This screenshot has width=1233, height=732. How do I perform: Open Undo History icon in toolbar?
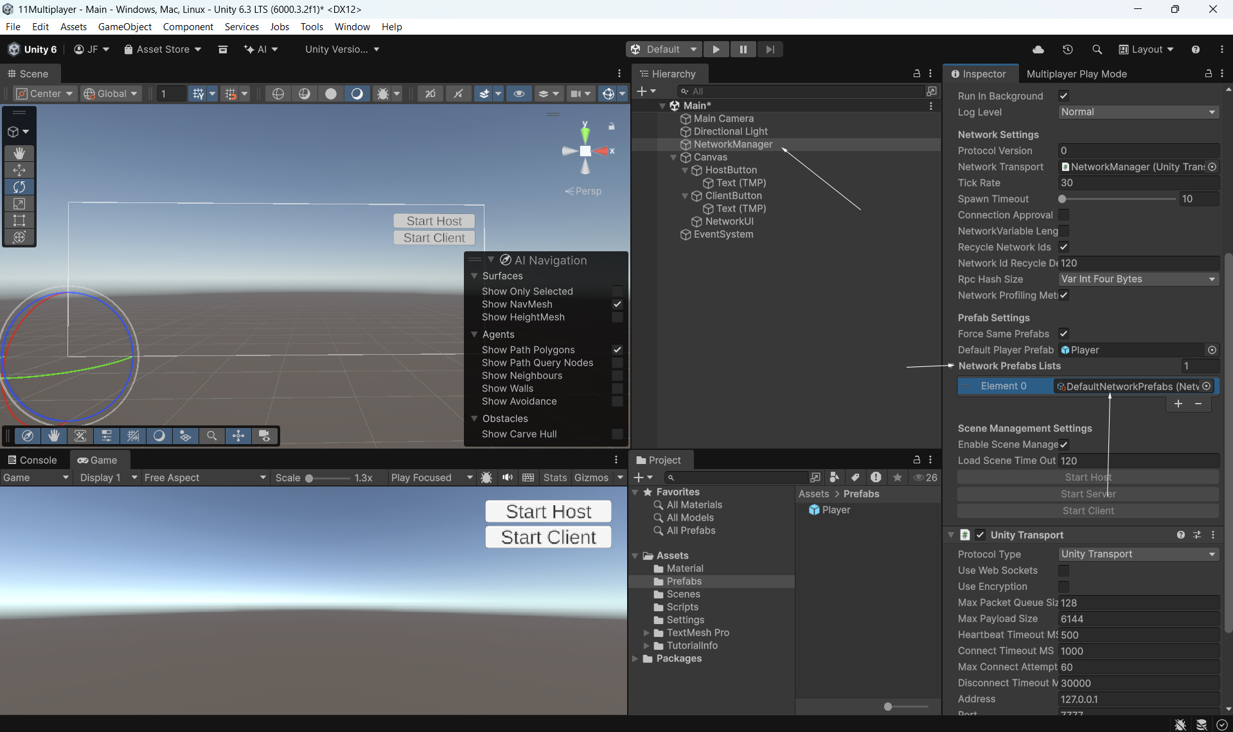pyautogui.click(x=1067, y=49)
